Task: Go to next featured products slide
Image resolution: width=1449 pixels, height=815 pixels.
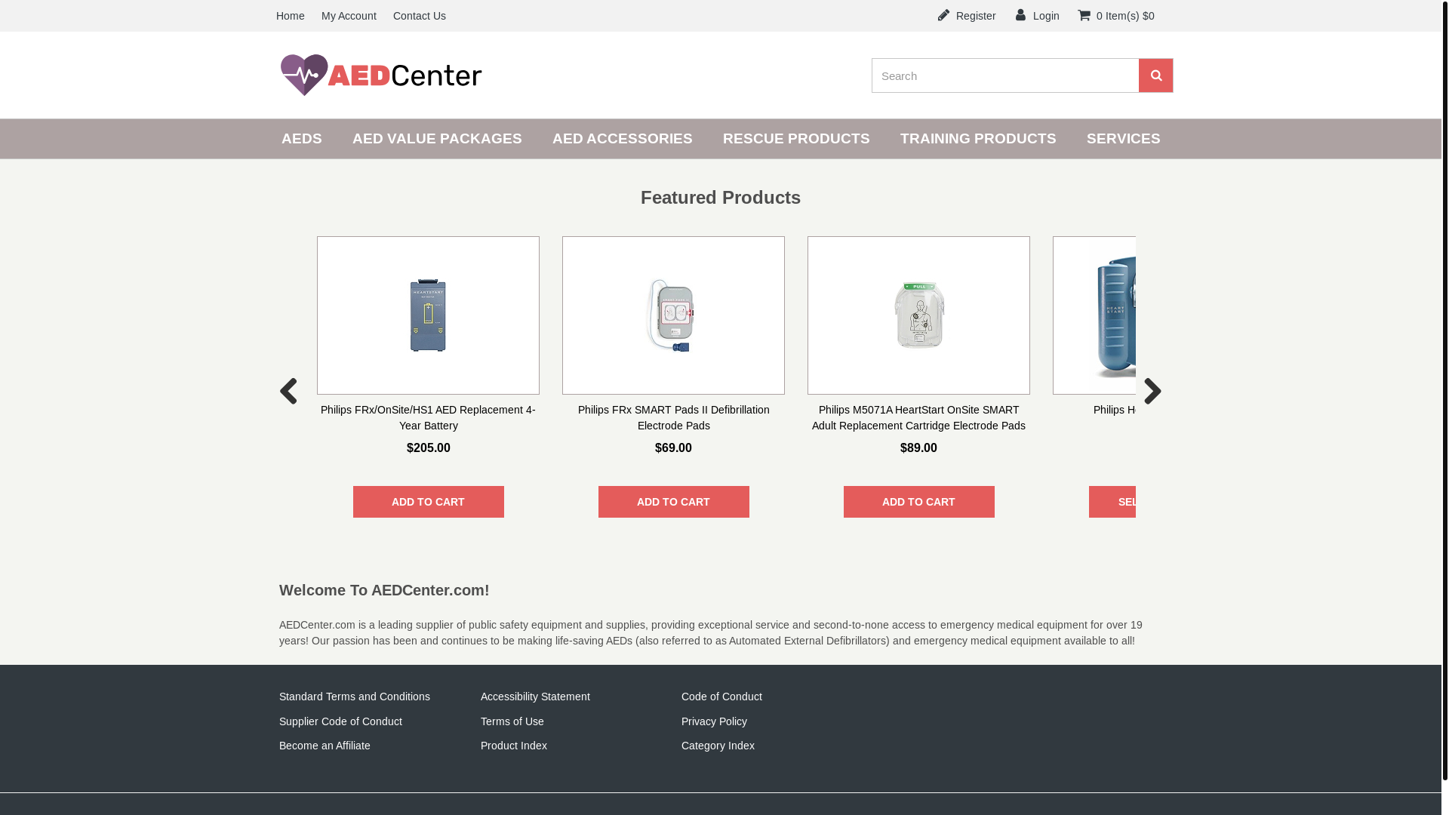Action: tap(1152, 391)
